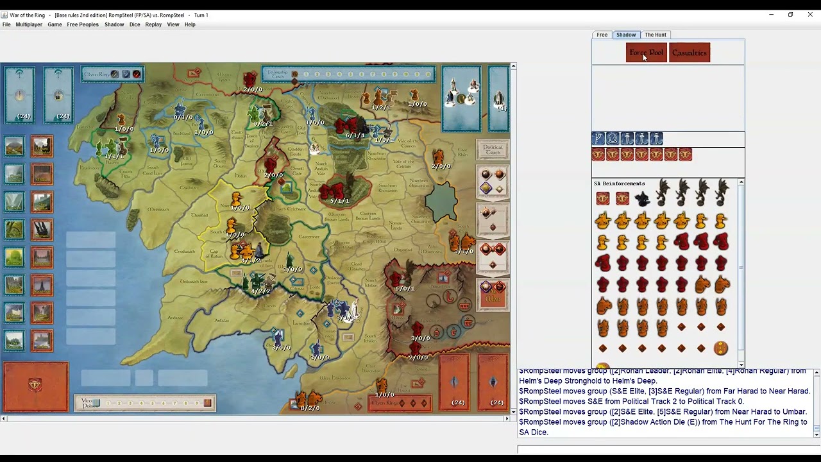The image size is (821, 462).
Task: Click the Political Track panel
Action: (493, 150)
